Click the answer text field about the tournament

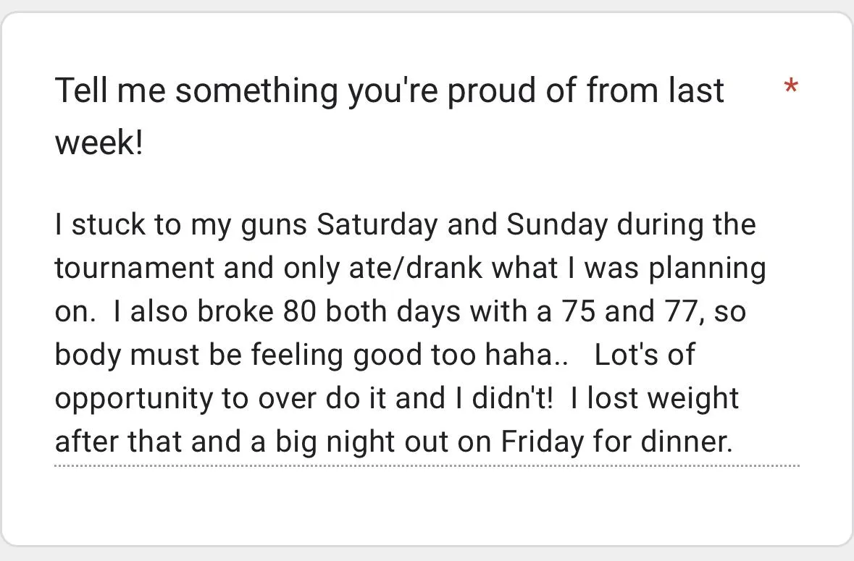click(426, 333)
